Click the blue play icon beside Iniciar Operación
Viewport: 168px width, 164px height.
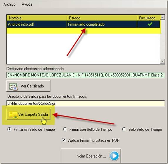114,156
